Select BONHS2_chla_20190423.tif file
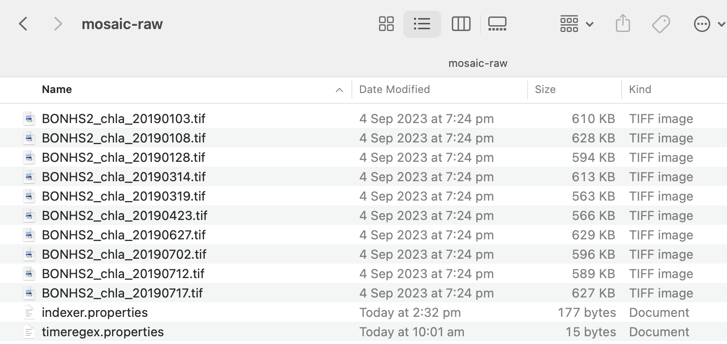The height and width of the screenshot is (344, 727). click(125, 216)
